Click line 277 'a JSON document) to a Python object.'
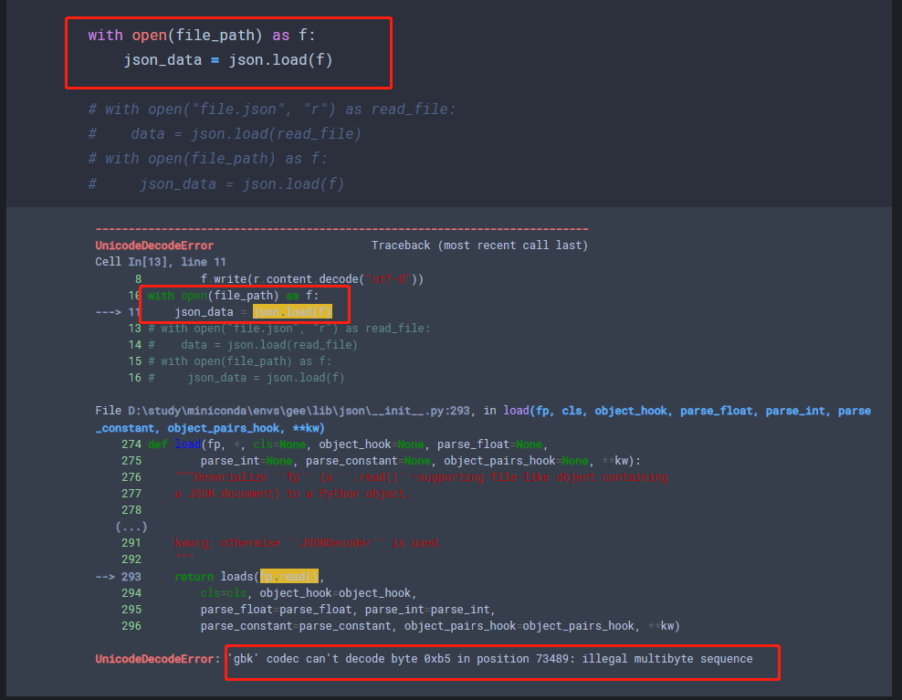The image size is (902, 700). pos(293,494)
